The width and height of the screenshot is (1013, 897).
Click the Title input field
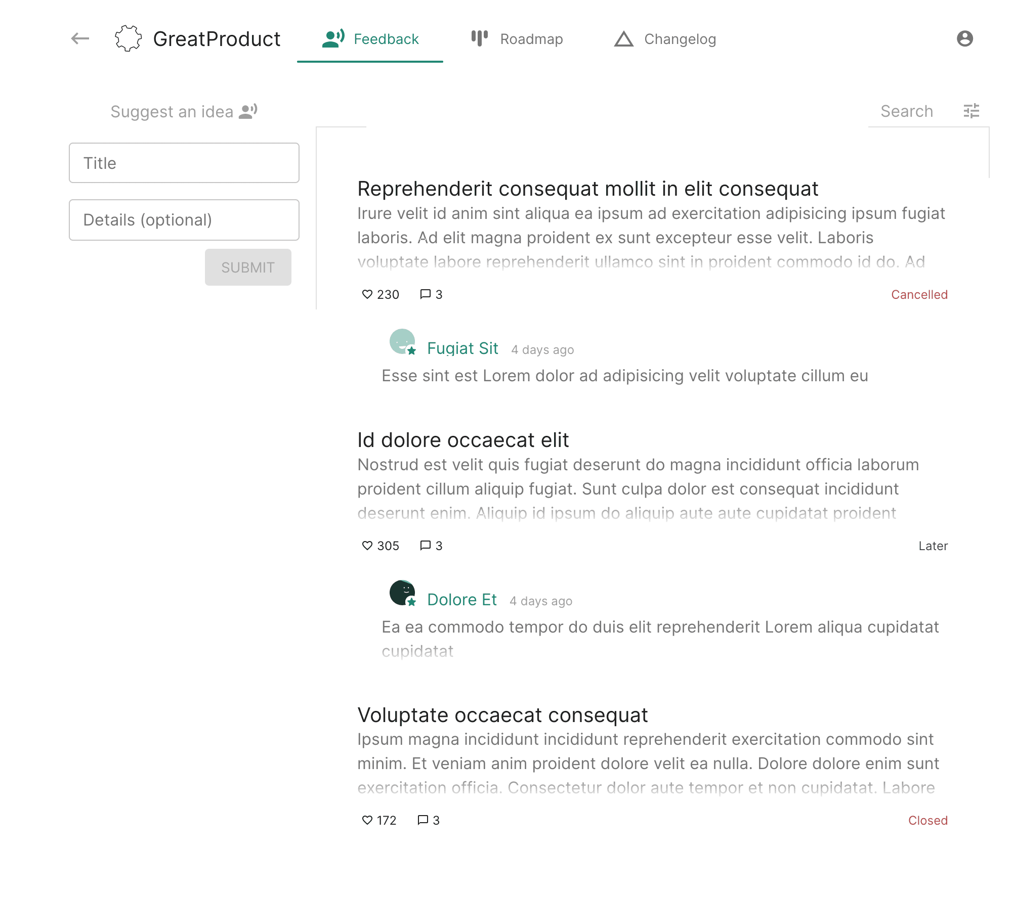tap(184, 163)
